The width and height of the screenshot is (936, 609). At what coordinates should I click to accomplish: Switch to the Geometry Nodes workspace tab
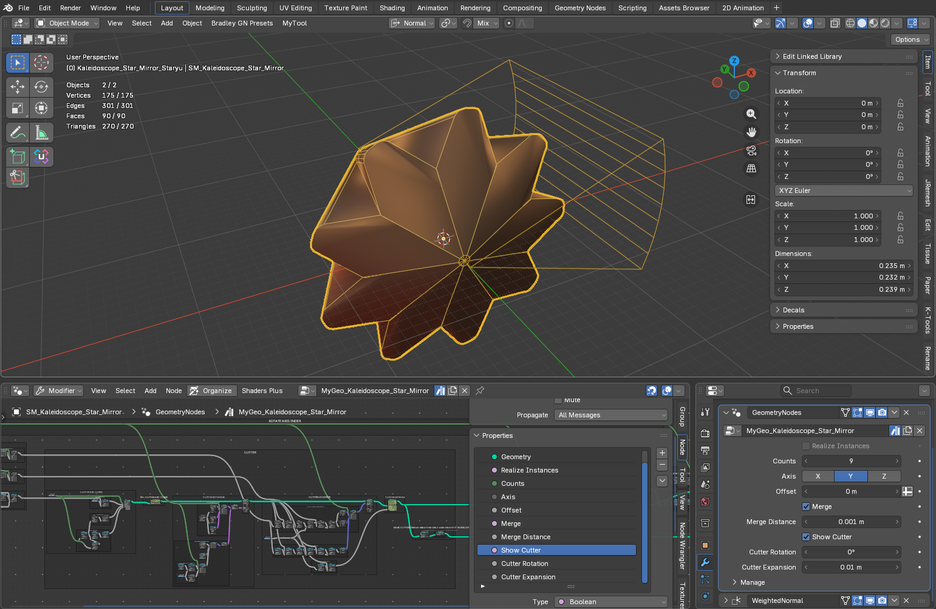pos(580,8)
